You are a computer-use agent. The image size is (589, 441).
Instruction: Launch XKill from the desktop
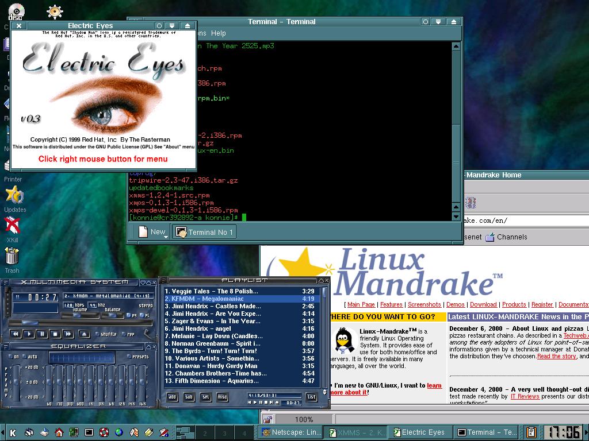pos(12,228)
